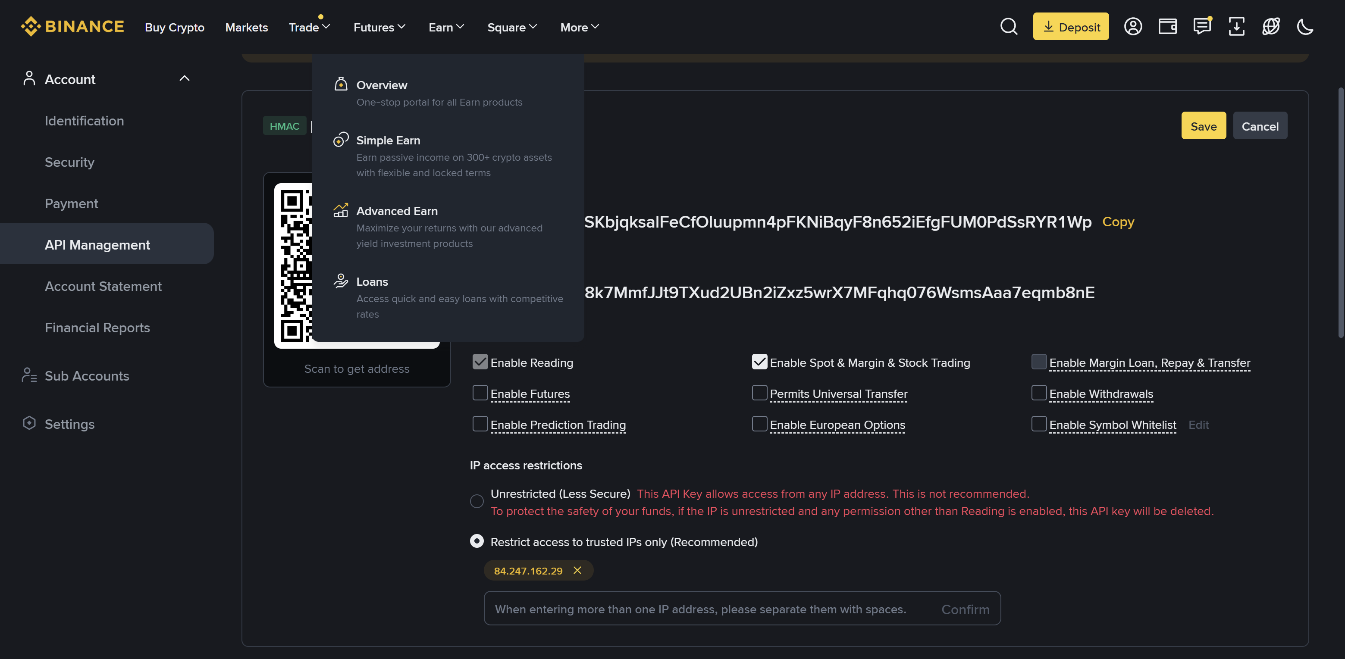Check Enable Futures

point(480,392)
